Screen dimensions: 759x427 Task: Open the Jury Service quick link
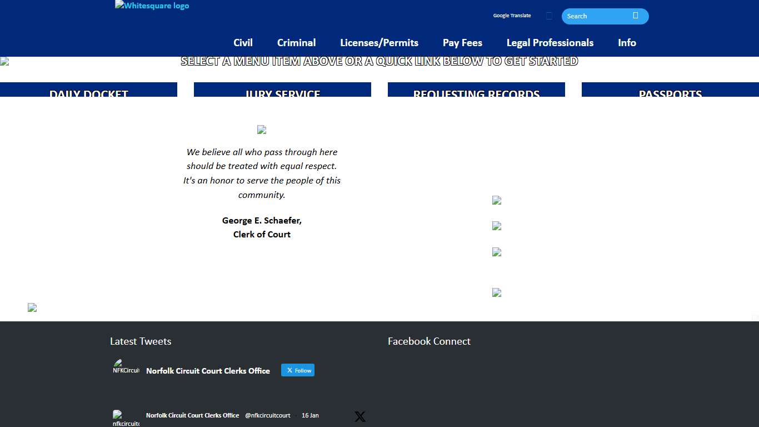click(282, 91)
